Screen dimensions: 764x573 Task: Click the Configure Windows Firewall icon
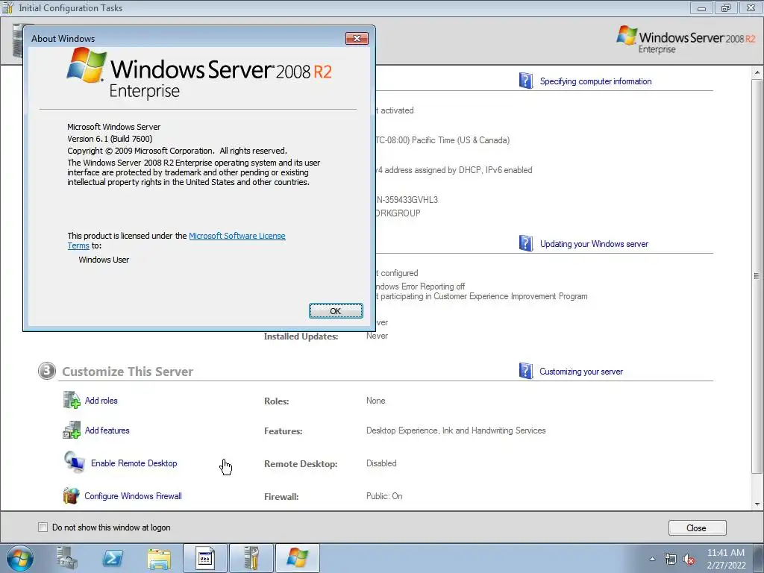click(71, 495)
